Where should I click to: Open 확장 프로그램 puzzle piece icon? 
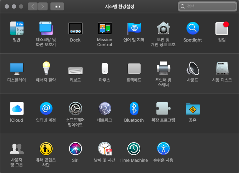[164, 109]
